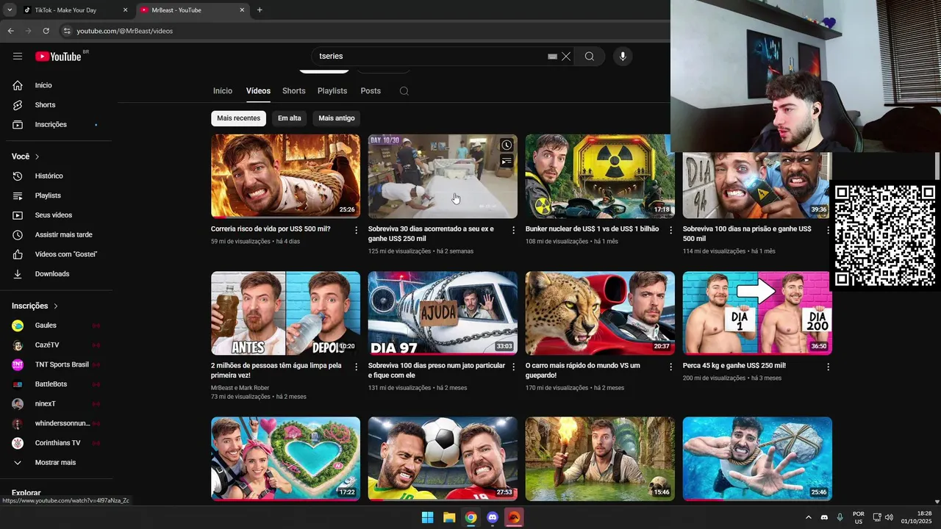Open 'Seus vídeos' in the sidebar
Viewport: 941px width, 529px height.
click(x=55, y=215)
